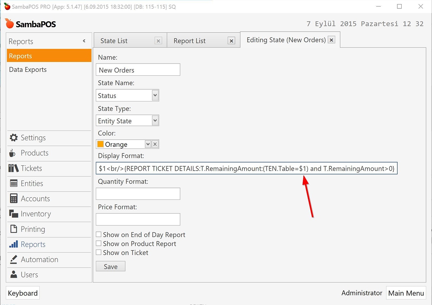Expand the State Type dropdown
Screen dimensions: 432x305
point(155,121)
